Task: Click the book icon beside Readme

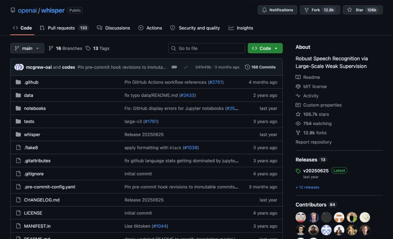Action: tap(298, 77)
